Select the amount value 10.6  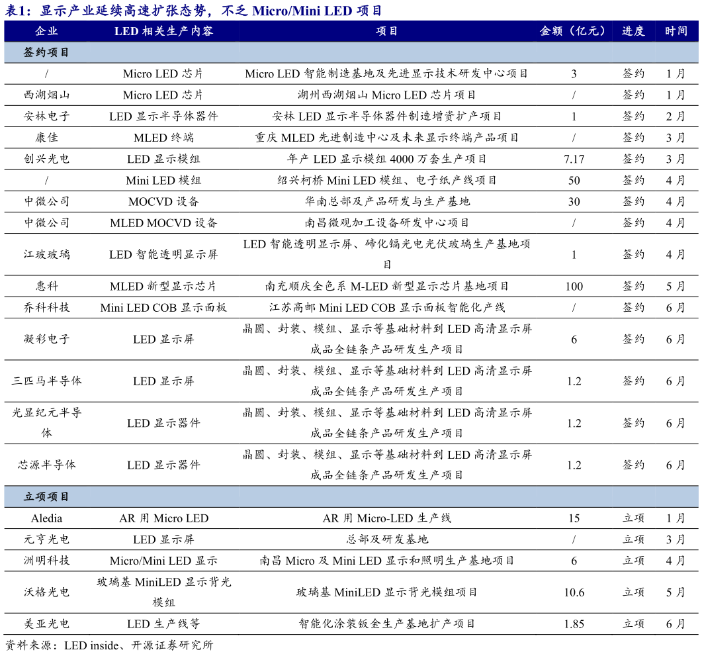(x=574, y=592)
